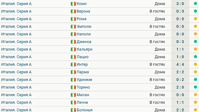Image resolution: width=199 pixels, height=112 pixels.
Task: Click the green result dot in Верона row
Action: click(x=195, y=11)
